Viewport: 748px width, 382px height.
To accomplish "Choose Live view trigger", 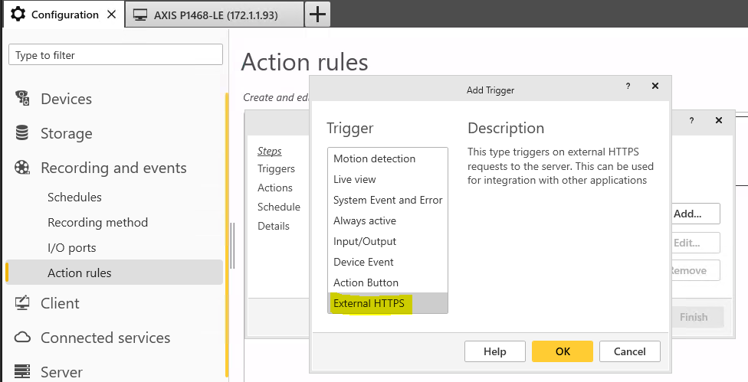I will click(x=387, y=179).
